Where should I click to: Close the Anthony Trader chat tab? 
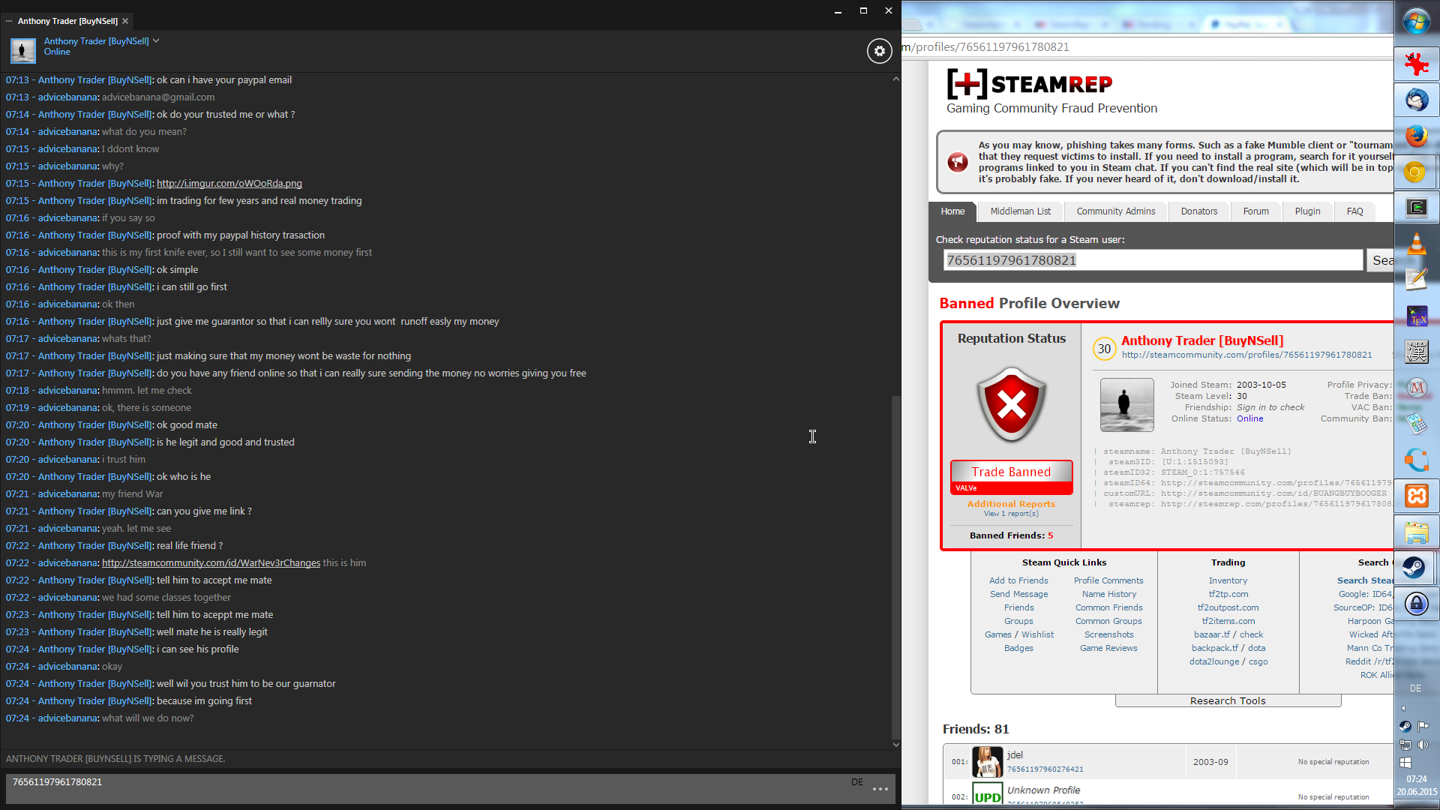pos(125,21)
